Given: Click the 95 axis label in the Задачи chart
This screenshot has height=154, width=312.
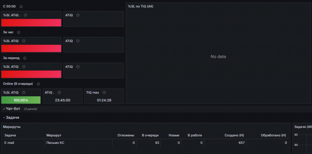Looking at the screenshot, I should coord(296,135).
